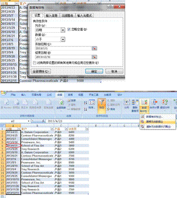The height and width of the screenshot is (198, 177).
Task: Select 'Trey Research' cell in row 7
Action: pyautogui.click(x=37, y=149)
